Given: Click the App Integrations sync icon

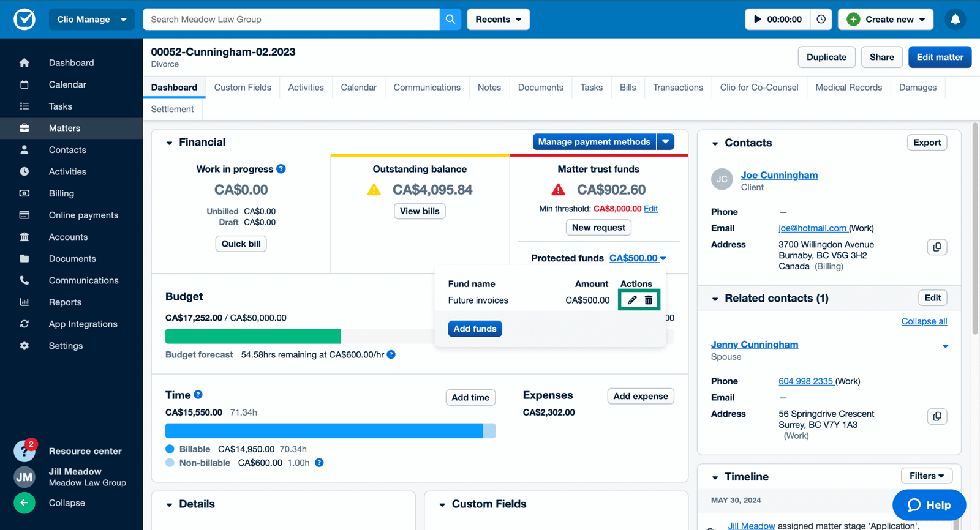Looking at the screenshot, I should click(x=24, y=324).
